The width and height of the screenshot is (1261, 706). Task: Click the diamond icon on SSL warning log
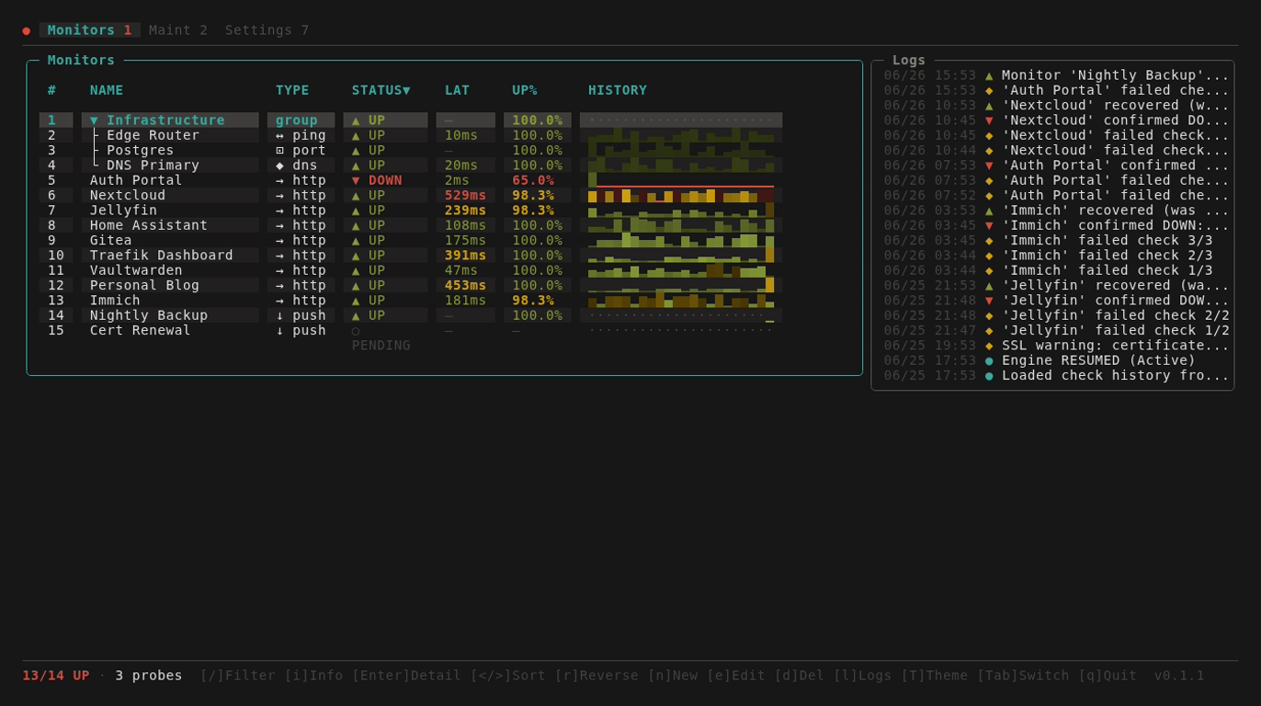[989, 346]
